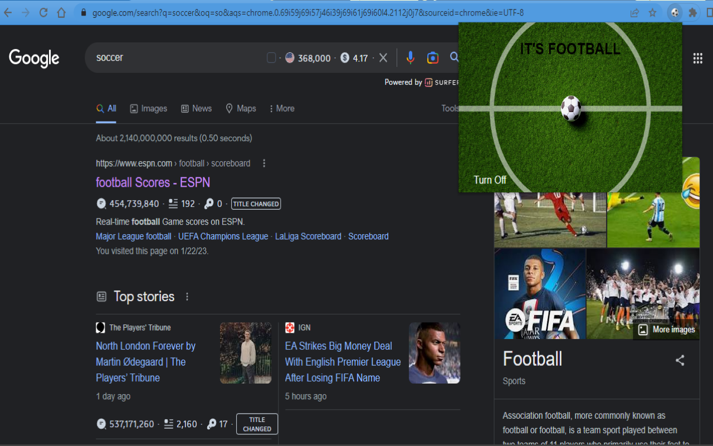
Task: Click Turn Off in the football popup
Action: click(x=490, y=180)
